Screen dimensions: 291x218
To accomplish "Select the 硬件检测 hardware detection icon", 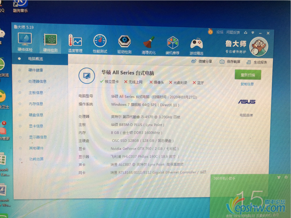I will pyautogui.click(x=50, y=43).
